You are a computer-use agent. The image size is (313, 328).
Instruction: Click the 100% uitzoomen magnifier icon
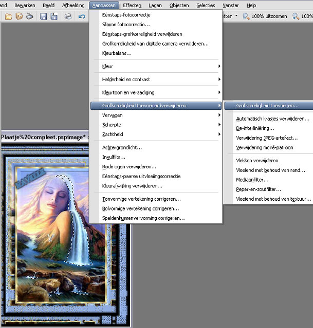246,16
